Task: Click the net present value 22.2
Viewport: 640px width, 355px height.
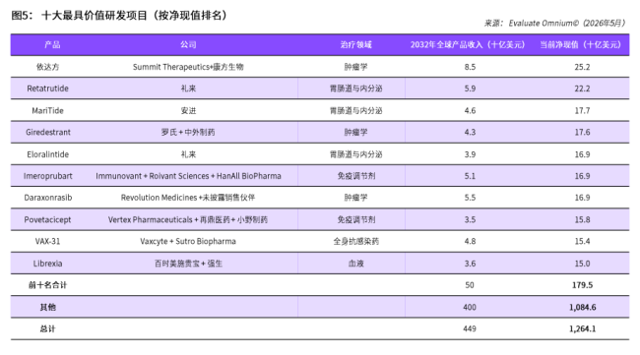Action: [582, 89]
